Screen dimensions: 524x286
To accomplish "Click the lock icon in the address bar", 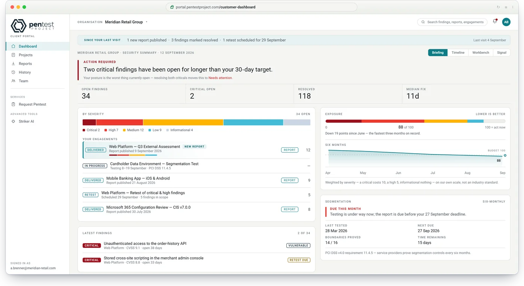I will 172,7.
